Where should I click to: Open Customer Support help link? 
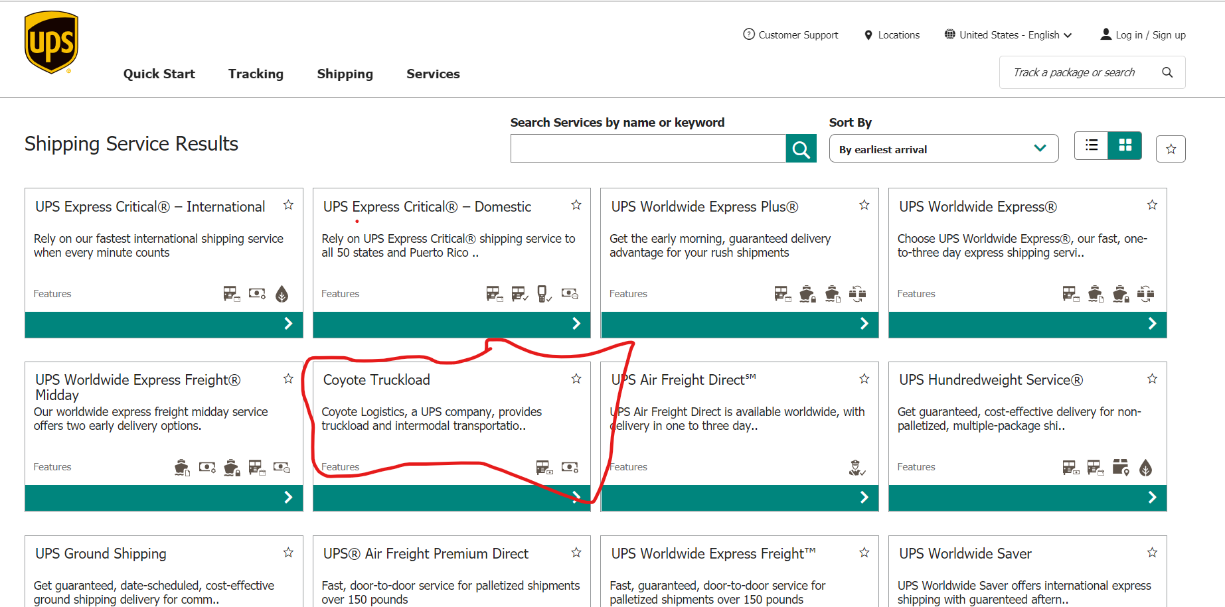click(790, 34)
